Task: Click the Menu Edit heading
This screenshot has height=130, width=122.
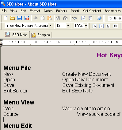Action: [x=18, y=126]
